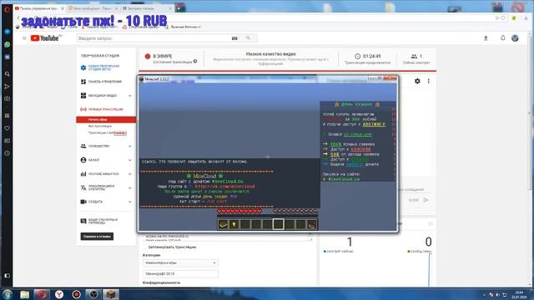
Task: Open the sidebar send/flow arrow icon
Action: (7, 87)
